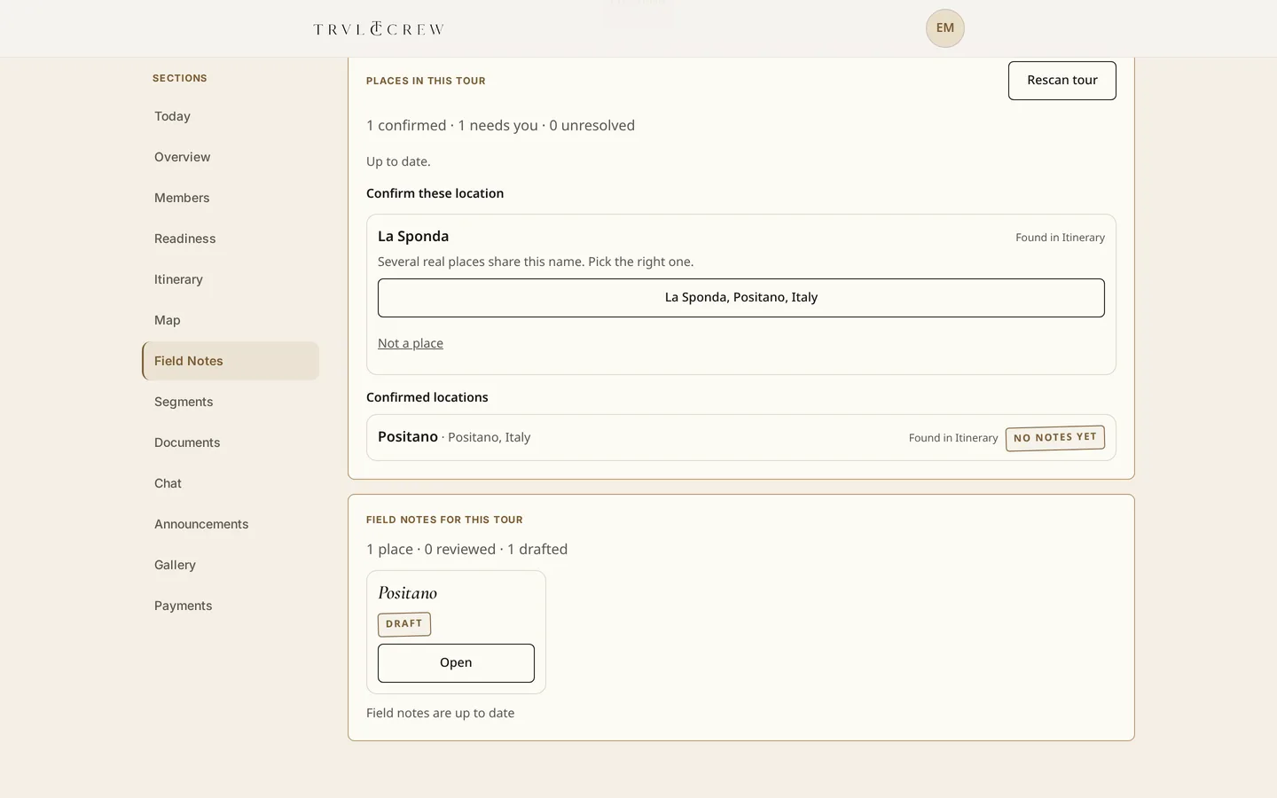Open the Positano field note draft
The height and width of the screenshot is (798, 1277).
pyautogui.click(x=456, y=663)
